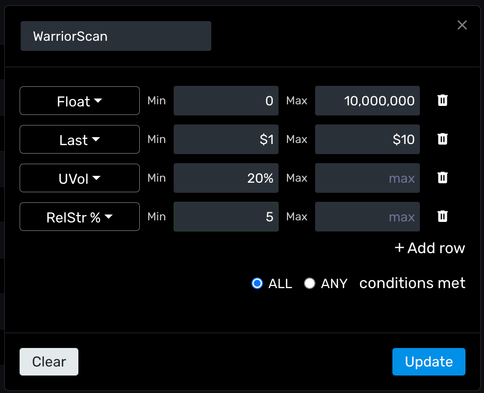Remove the RelStr % filter row
The image size is (484, 393).
coord(443,217)
